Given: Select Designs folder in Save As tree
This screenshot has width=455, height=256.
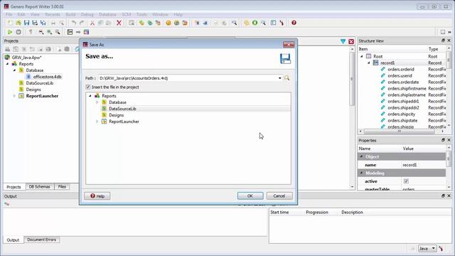Looking at the screenshot, I should point(116,115).
